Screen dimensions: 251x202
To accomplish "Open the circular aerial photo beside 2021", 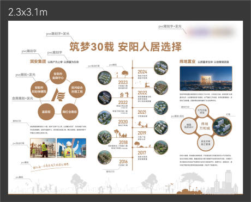I will click(x=161, y=107).
